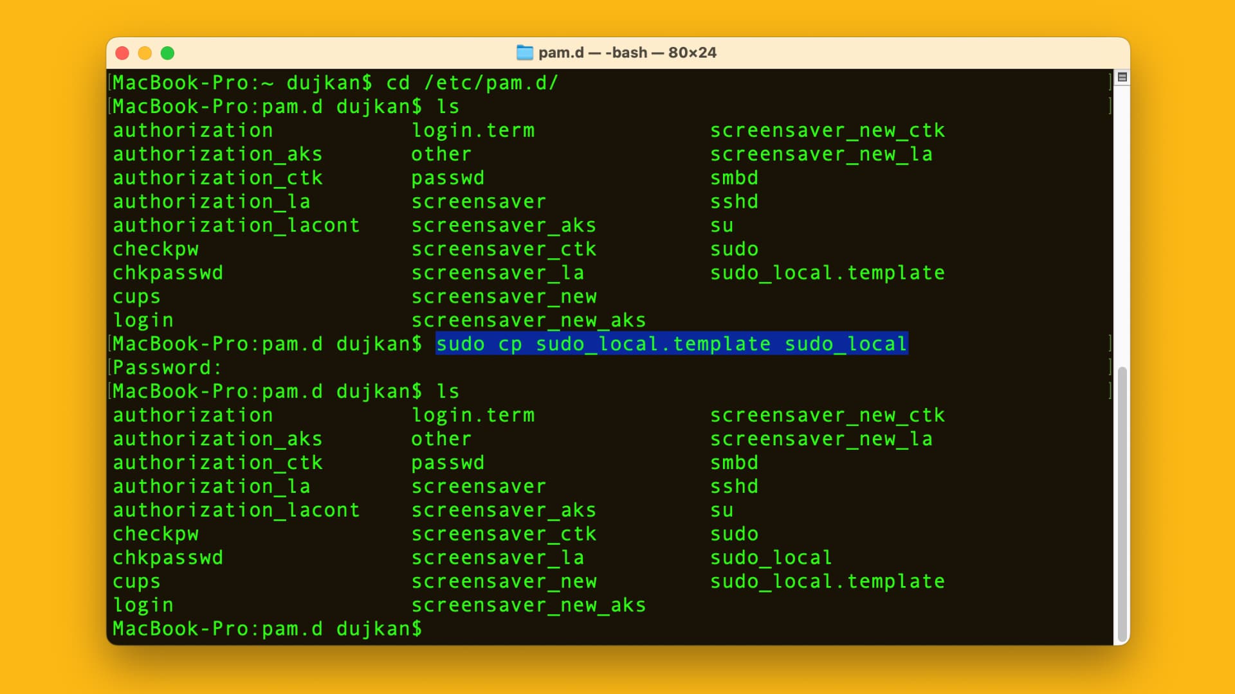Screen dimensions: 1235x694
Task: Click 'other' in the first ls output
Action: pos(441,154)
